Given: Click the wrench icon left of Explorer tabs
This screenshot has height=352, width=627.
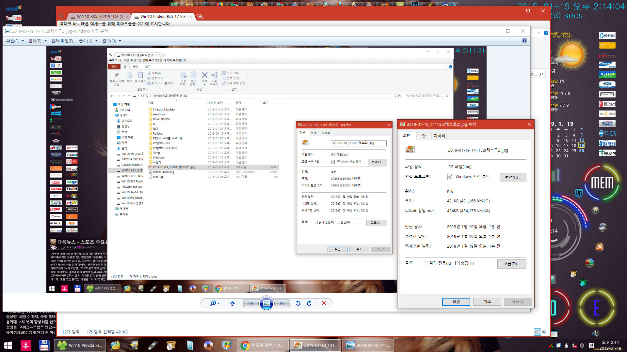Looking at the screenshot, I should point(62,16).
